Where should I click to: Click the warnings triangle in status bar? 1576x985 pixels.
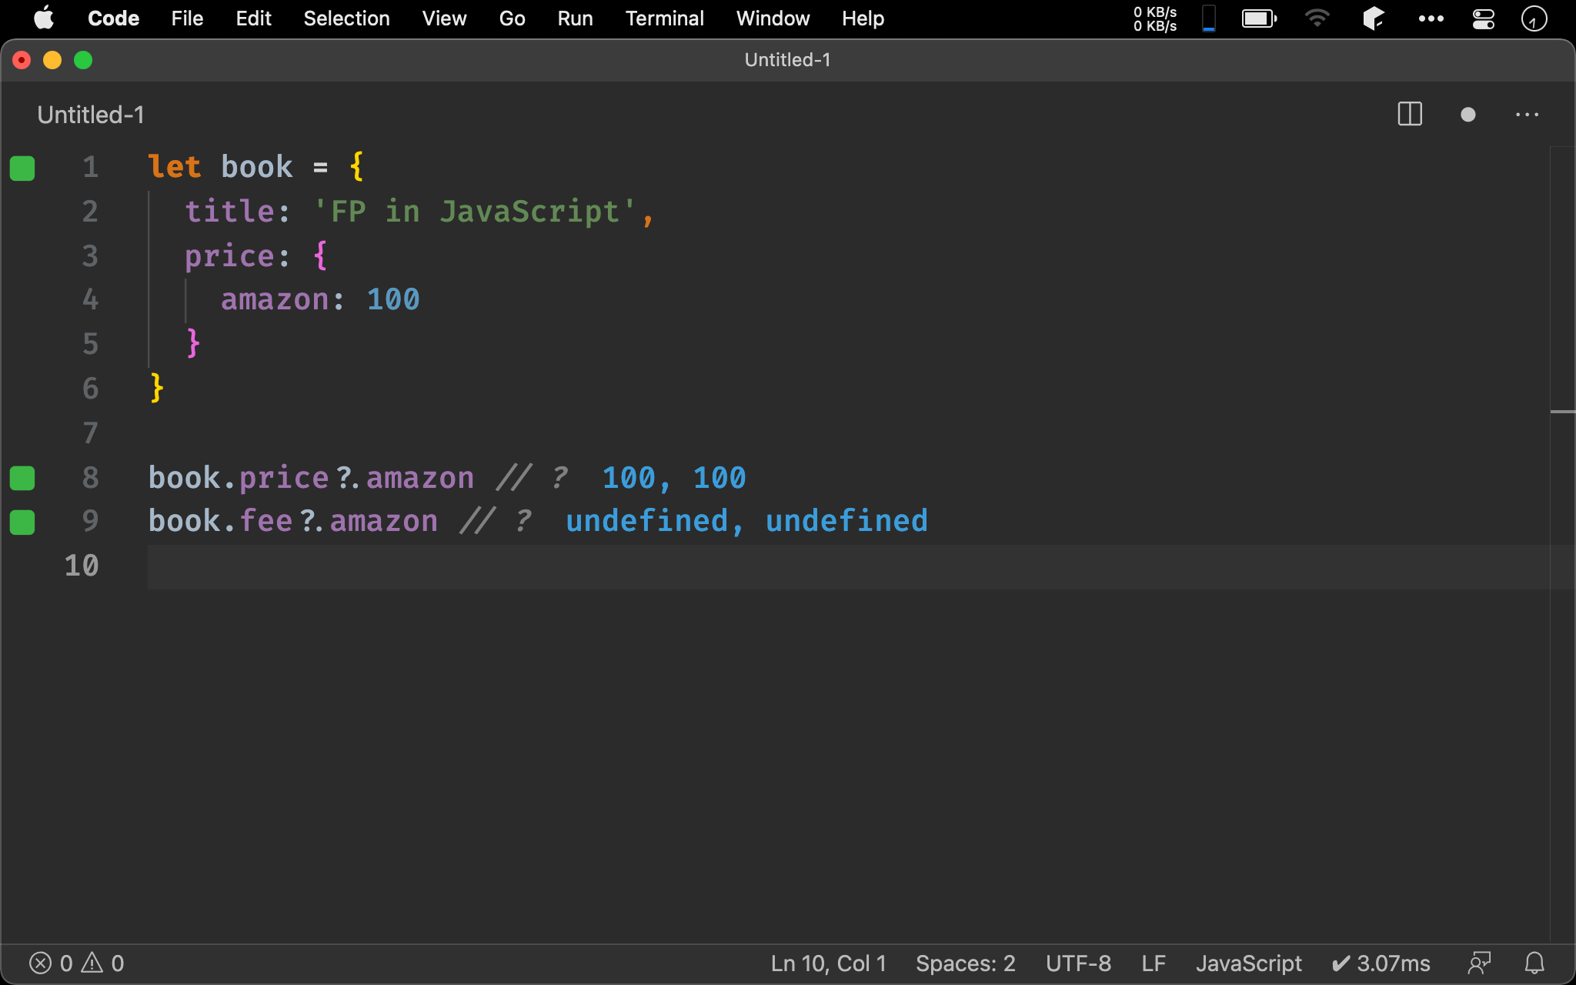pos(92,963)
